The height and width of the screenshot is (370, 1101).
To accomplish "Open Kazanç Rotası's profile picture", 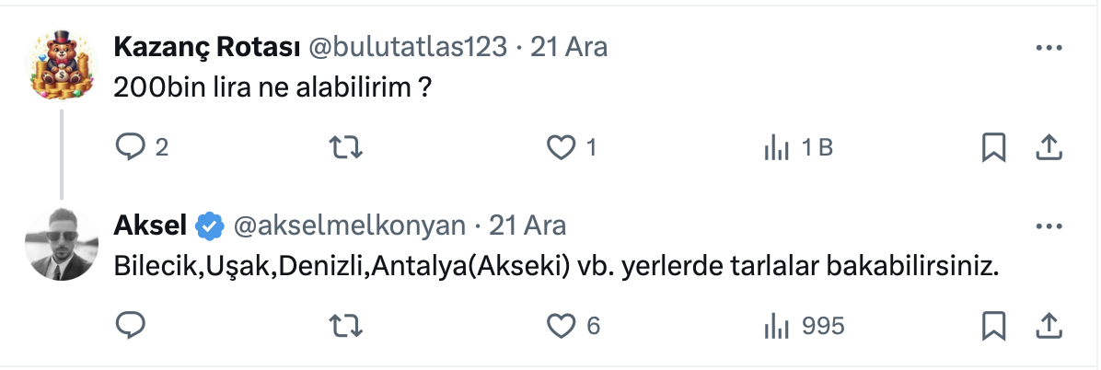I will pyautogui.click(x=63, y=63).
